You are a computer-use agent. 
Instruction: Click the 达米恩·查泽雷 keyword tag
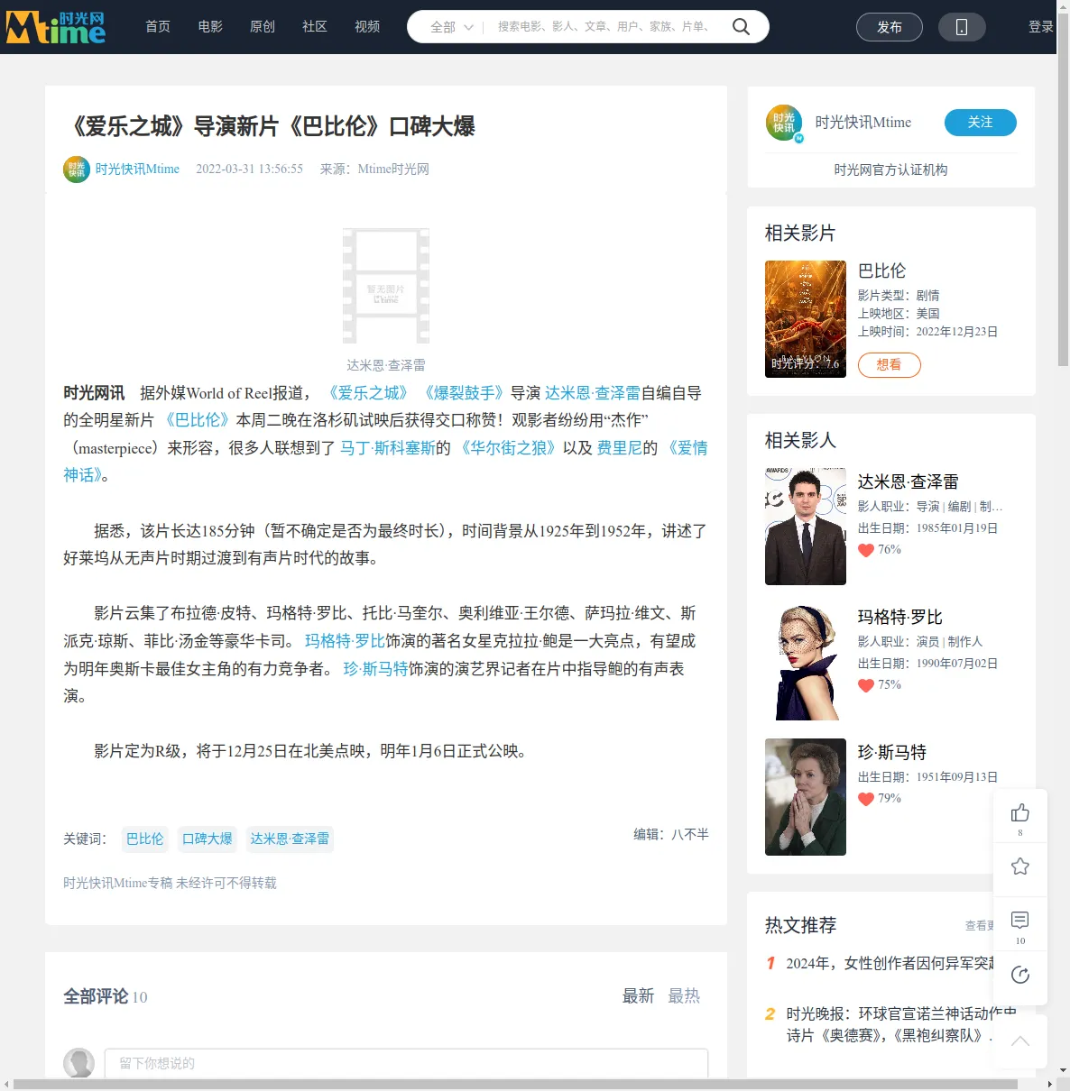pos(290,839)
